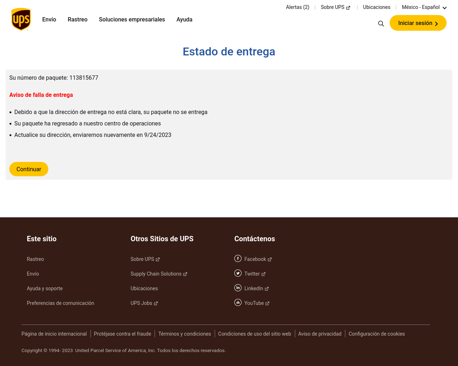Open Sobre UPS link in Otros Sitios footer

point(142,259)
